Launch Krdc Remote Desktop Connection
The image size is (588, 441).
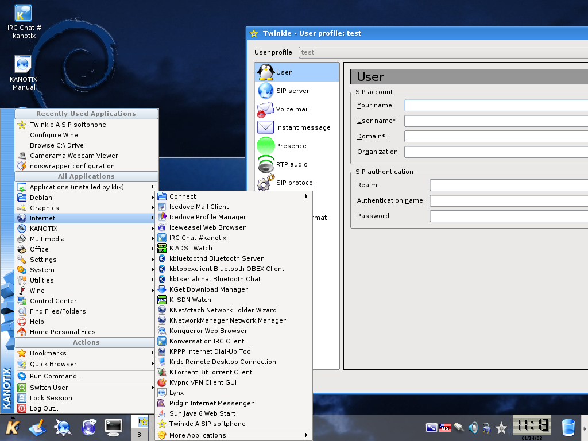click(x=234, y=362)
